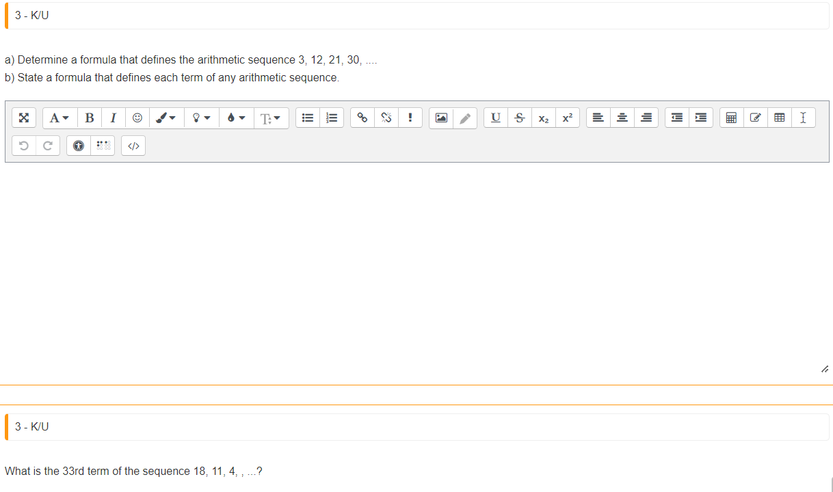
Task: Open the paragraph styles dropdown
Action: [x=58, y=118]
